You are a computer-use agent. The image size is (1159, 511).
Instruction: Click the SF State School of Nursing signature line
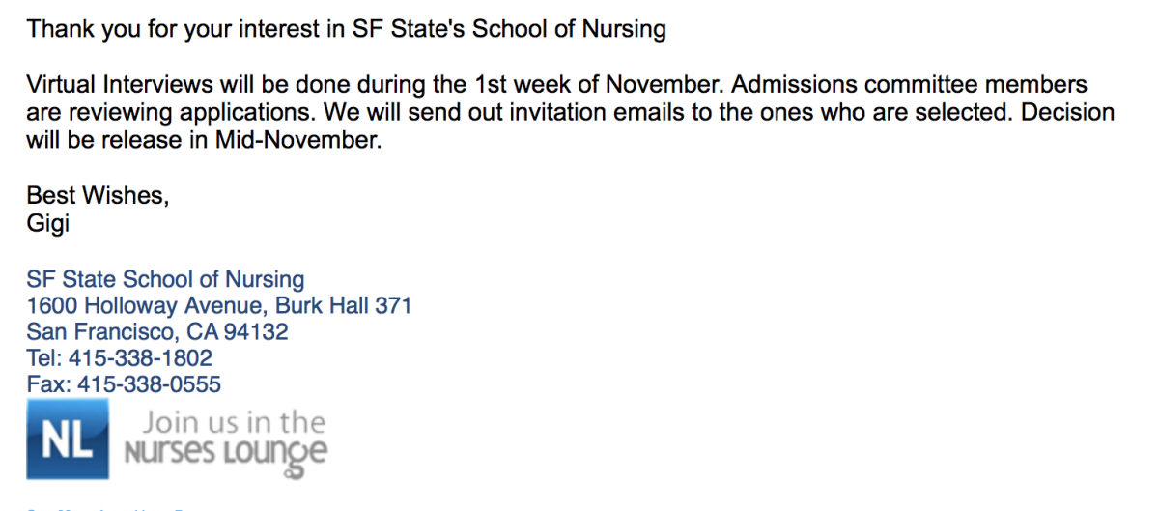point(165,280)
